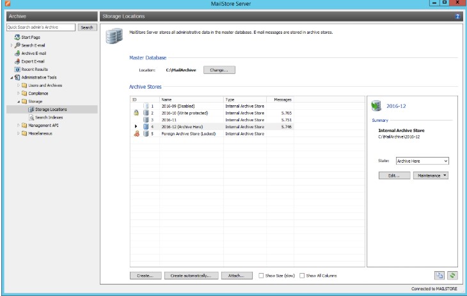Click the Create automatically... button
Image resolution: width=467 pixels, height=296 pixels.
(x=191, y=276)
